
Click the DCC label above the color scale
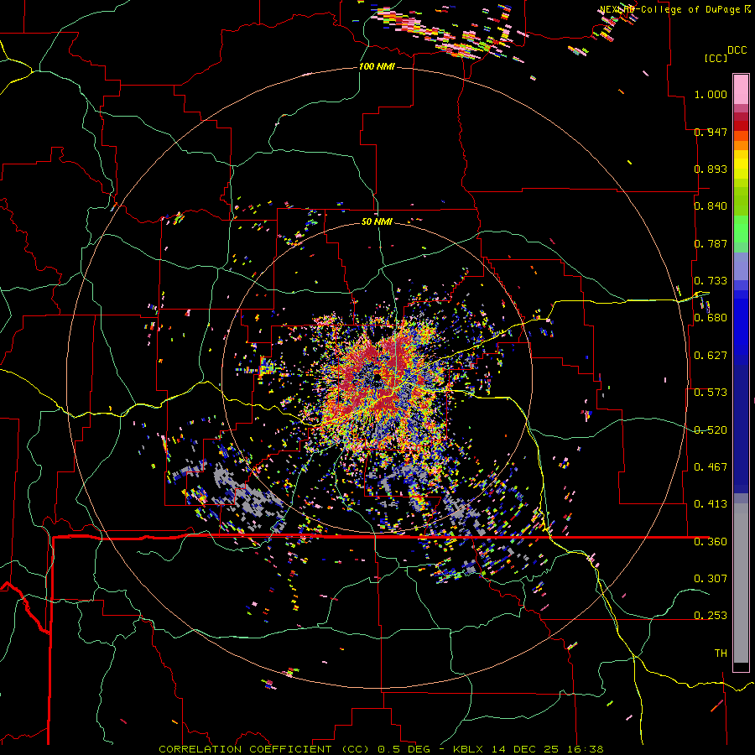[x=737, y=50]
